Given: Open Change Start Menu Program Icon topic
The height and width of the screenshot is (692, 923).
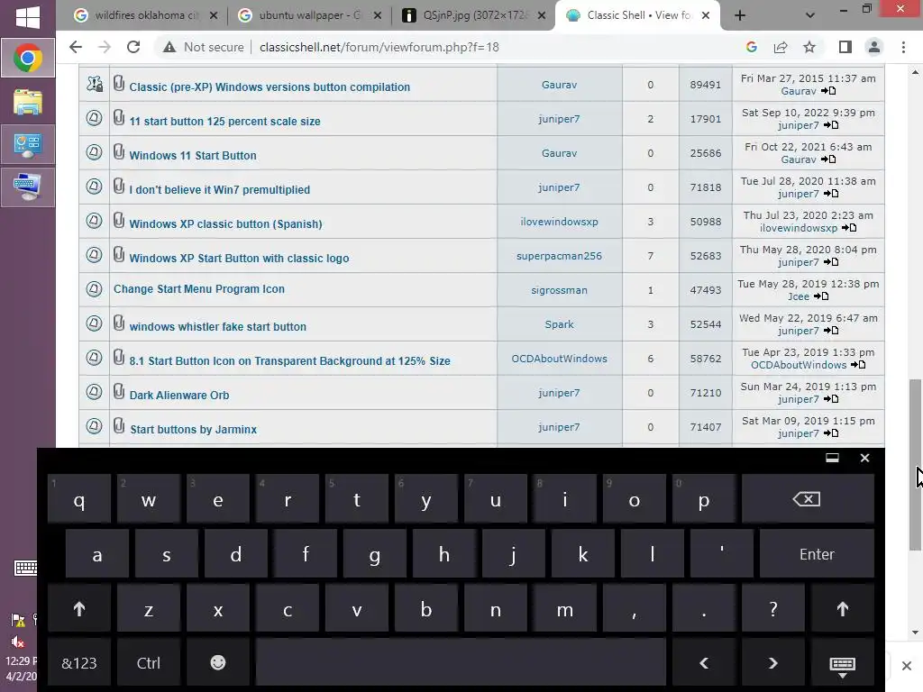Looking at the screenshot, I should click(x=199, y=289).
